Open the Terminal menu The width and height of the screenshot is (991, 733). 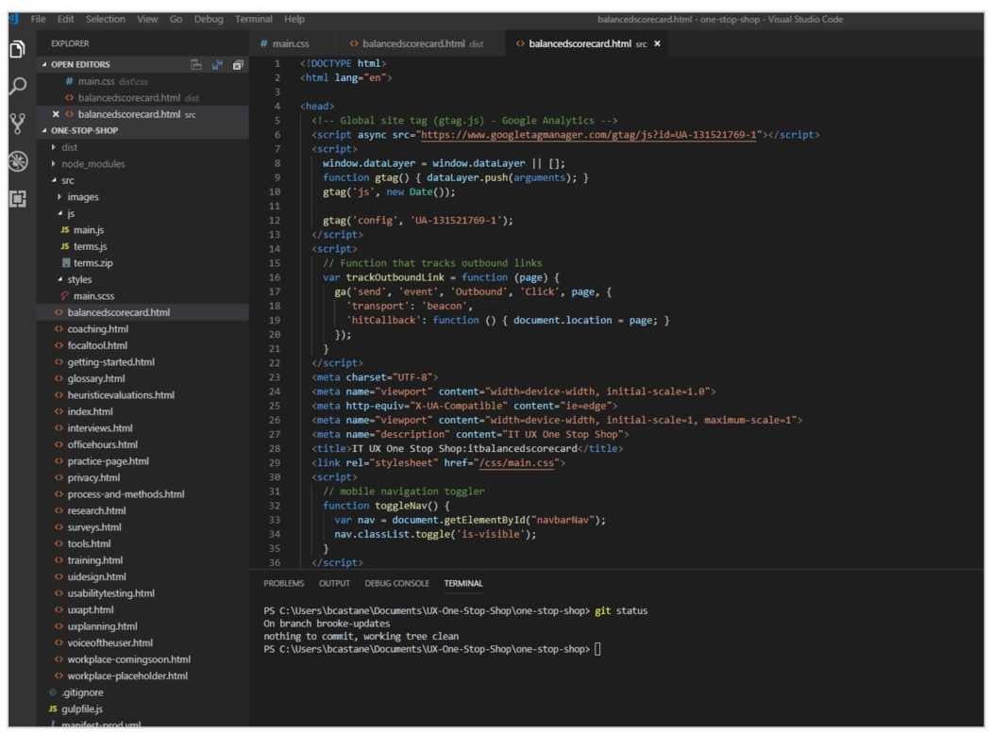254,19
